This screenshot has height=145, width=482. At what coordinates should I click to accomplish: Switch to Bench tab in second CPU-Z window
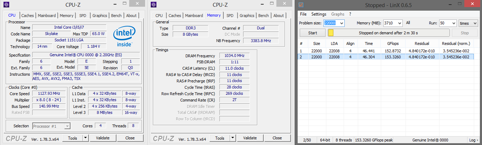[x=263, y=16]
